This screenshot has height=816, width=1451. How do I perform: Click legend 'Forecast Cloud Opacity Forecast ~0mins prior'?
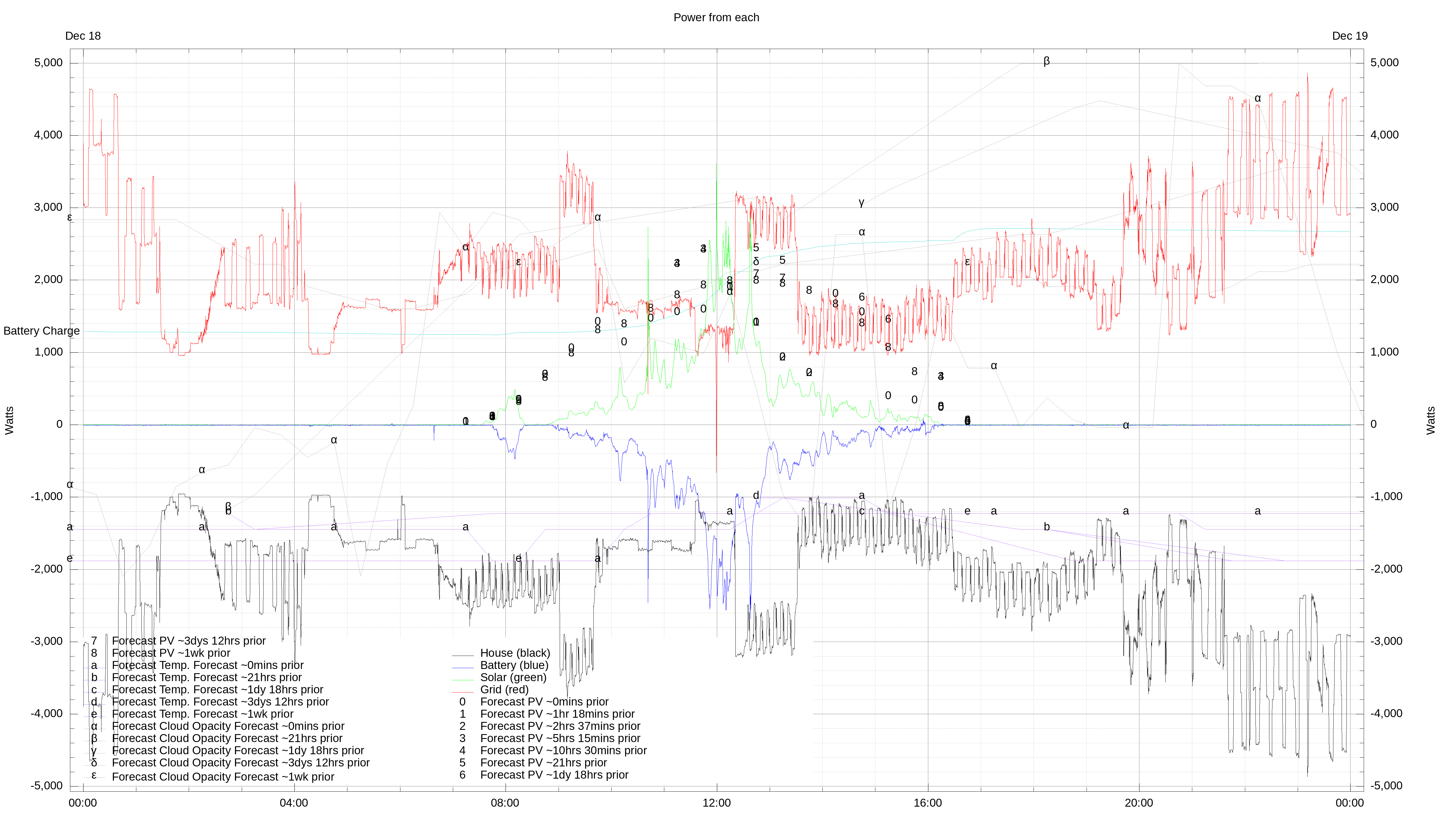[x=228, y=726]
